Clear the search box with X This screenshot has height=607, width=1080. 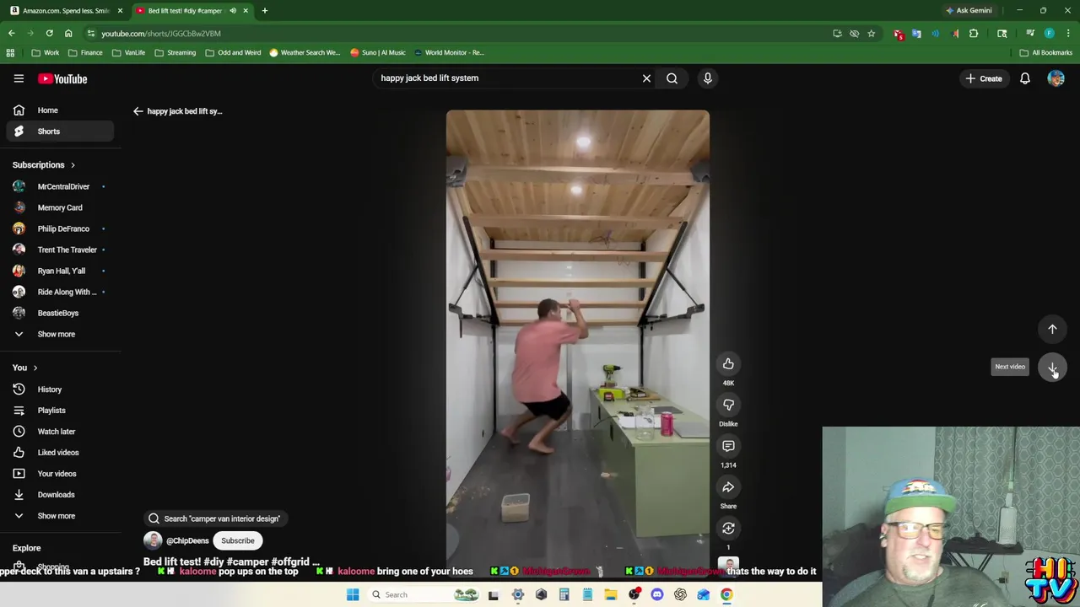pos(646,78)
